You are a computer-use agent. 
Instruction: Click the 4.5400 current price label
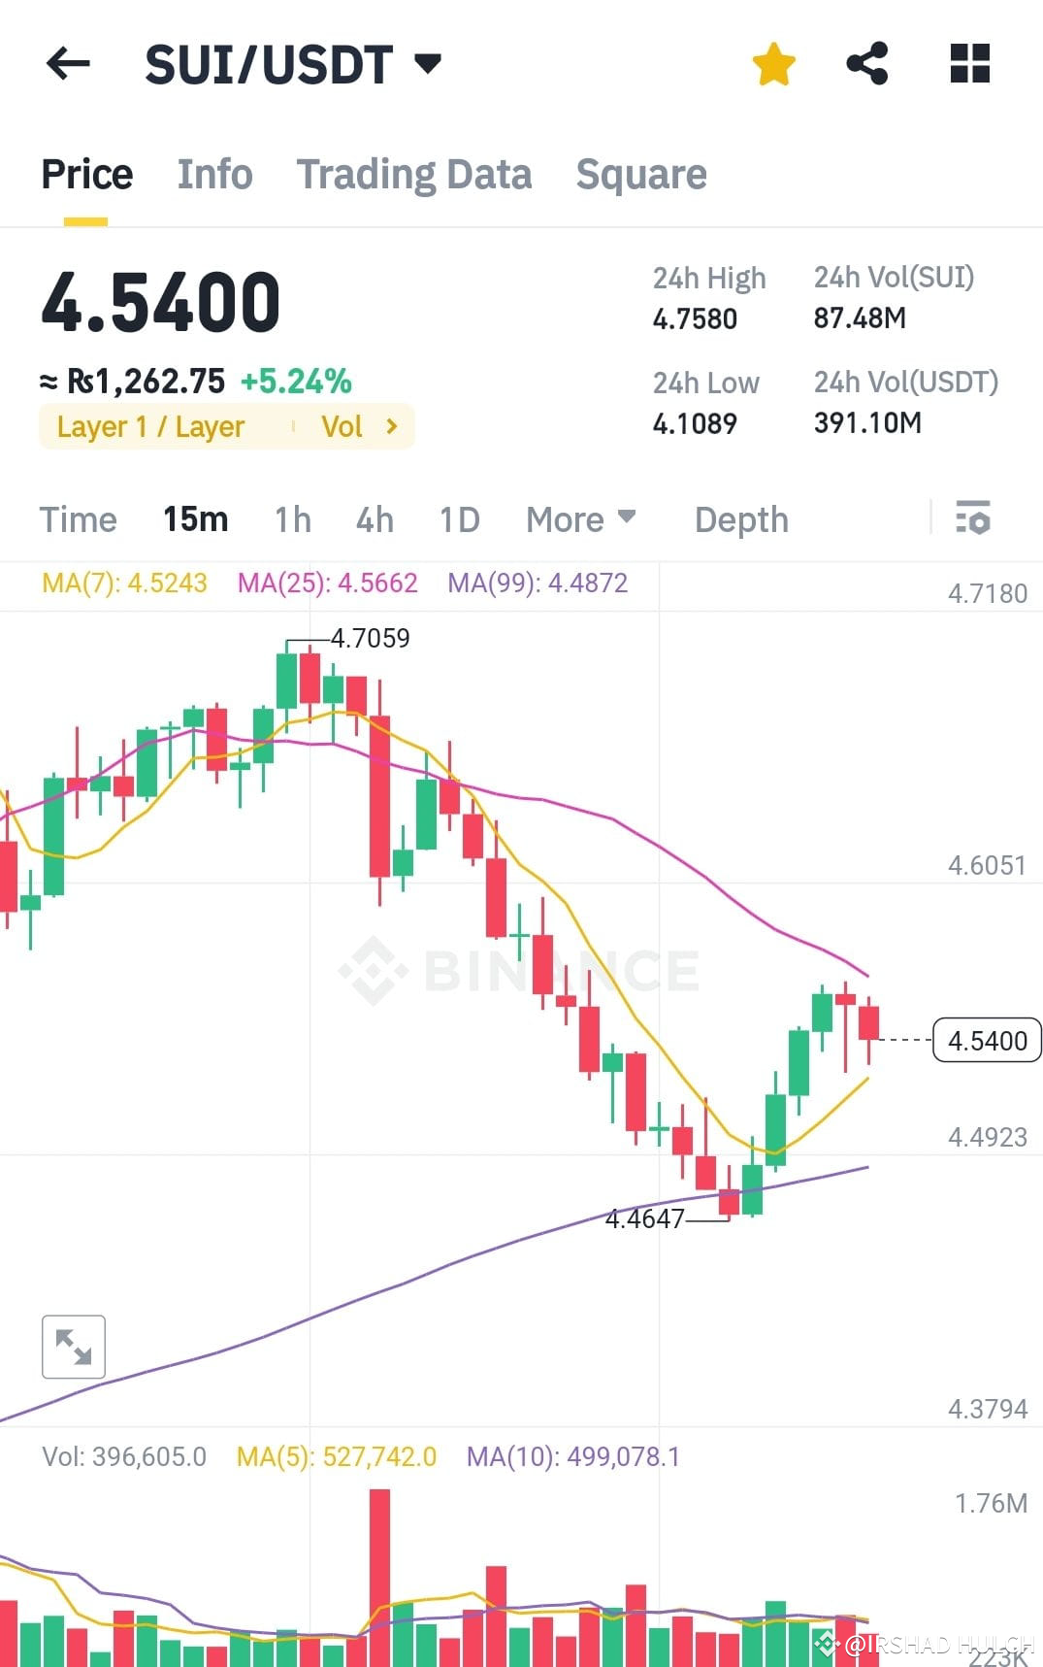point(987,1040)
